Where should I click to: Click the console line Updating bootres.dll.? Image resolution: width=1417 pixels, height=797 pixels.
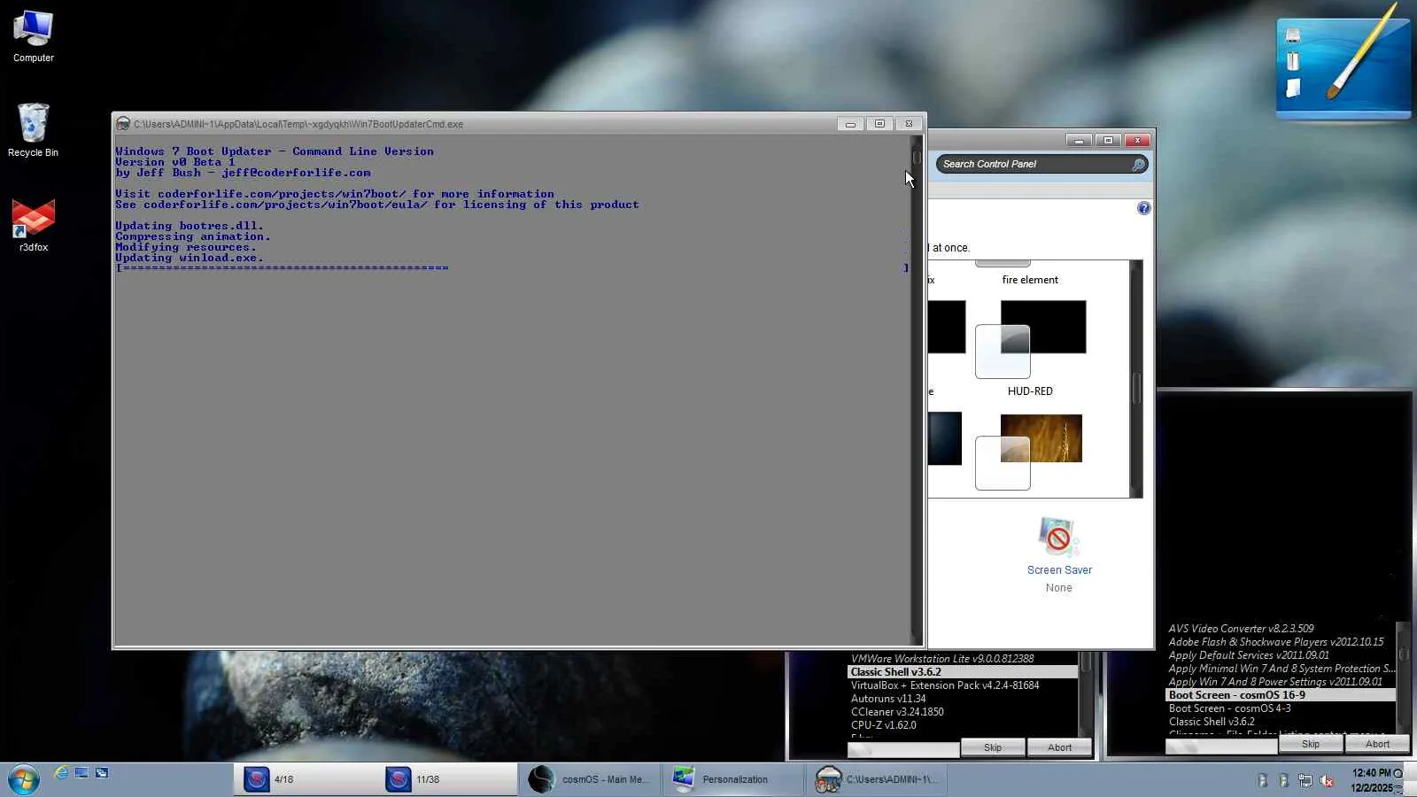tap(190, 226)
